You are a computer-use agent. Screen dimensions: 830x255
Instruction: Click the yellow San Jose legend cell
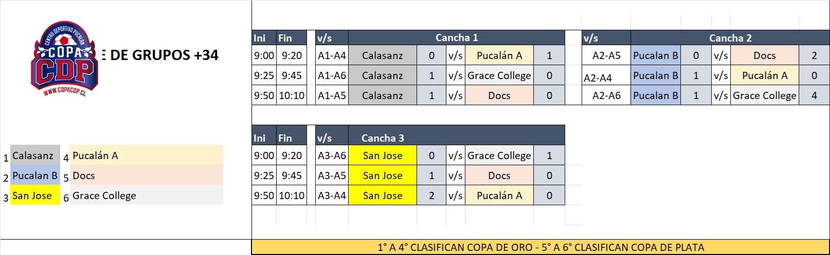click(35, 195)
